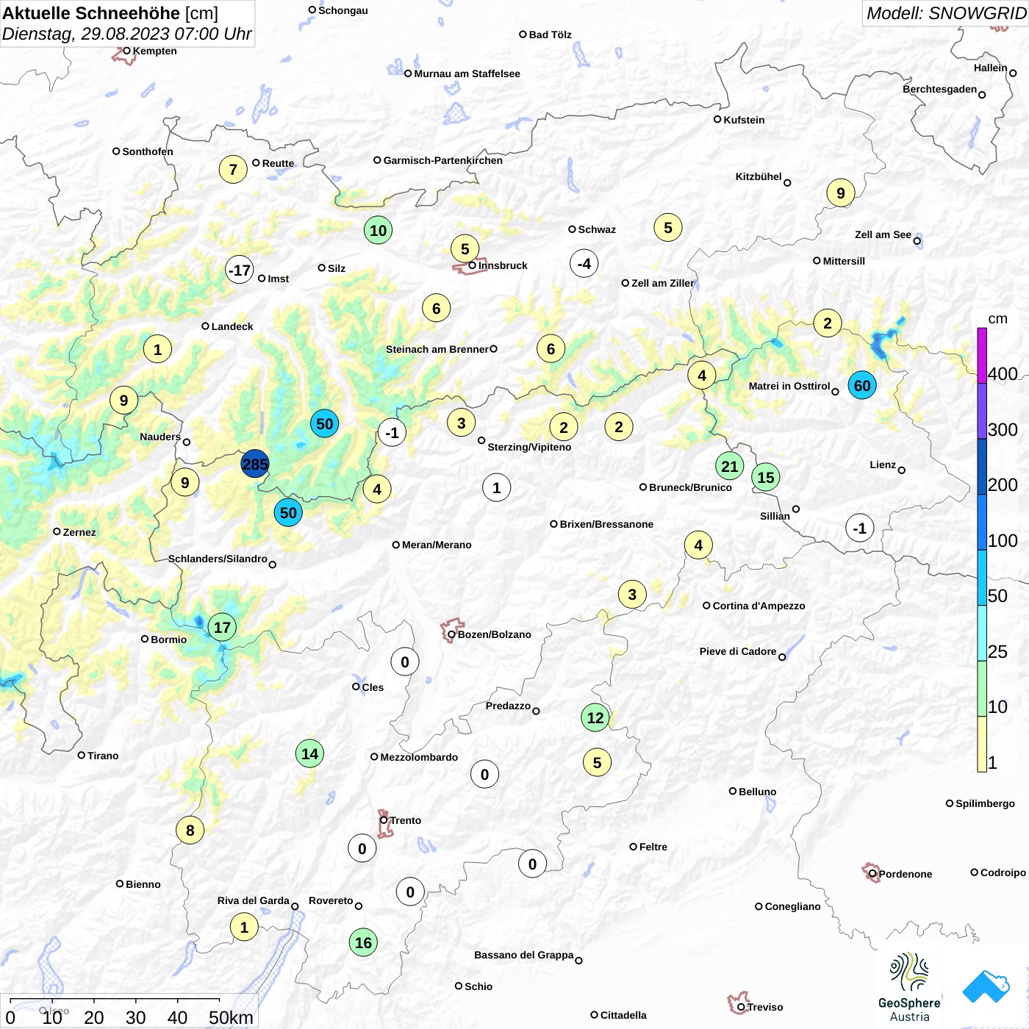
Task: Click the Belluno town label
Action: (758, 792)
